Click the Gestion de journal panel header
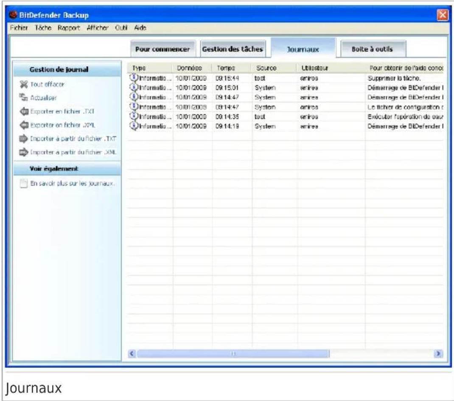Screen dimensions: 454x401 [x=67, y=70]
